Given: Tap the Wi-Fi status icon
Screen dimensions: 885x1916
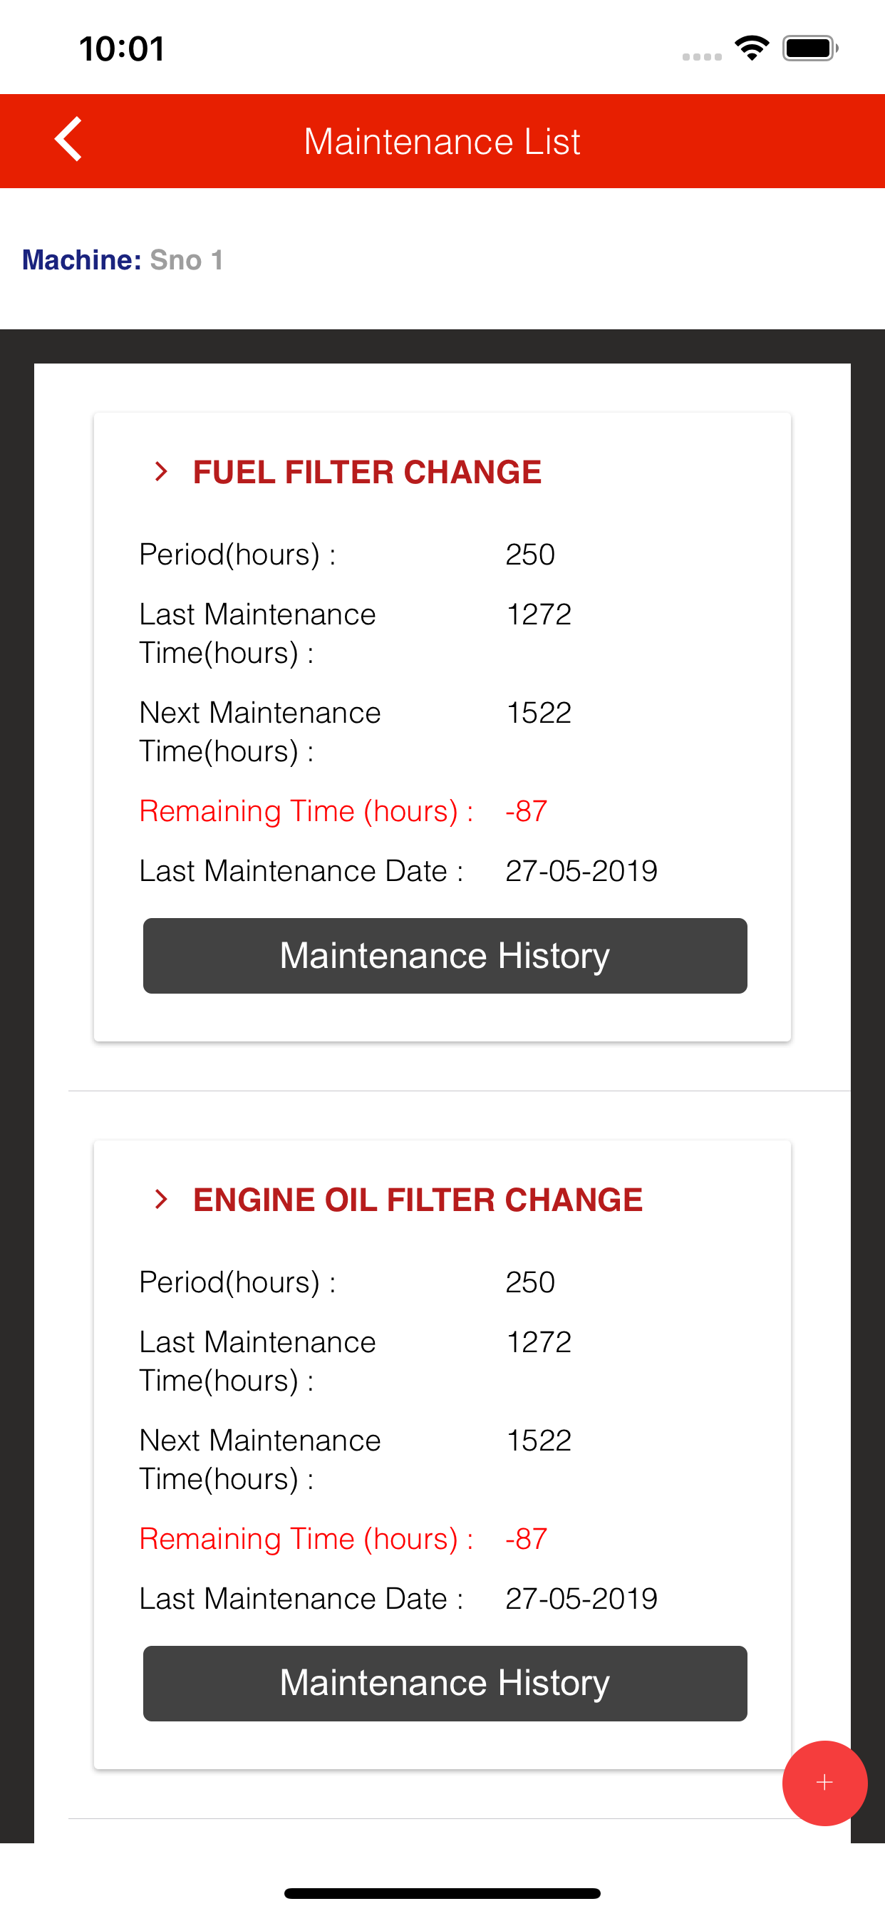Looking at the screenshot, I should pos(752,48).
